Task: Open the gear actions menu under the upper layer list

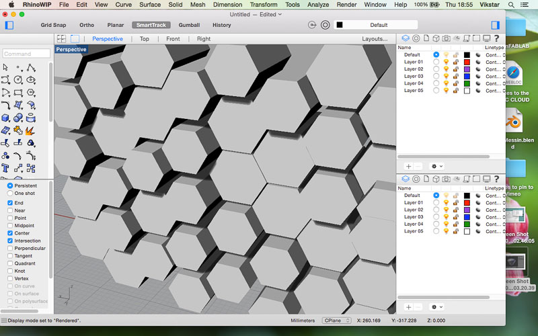Action: (x=436, y=165)
